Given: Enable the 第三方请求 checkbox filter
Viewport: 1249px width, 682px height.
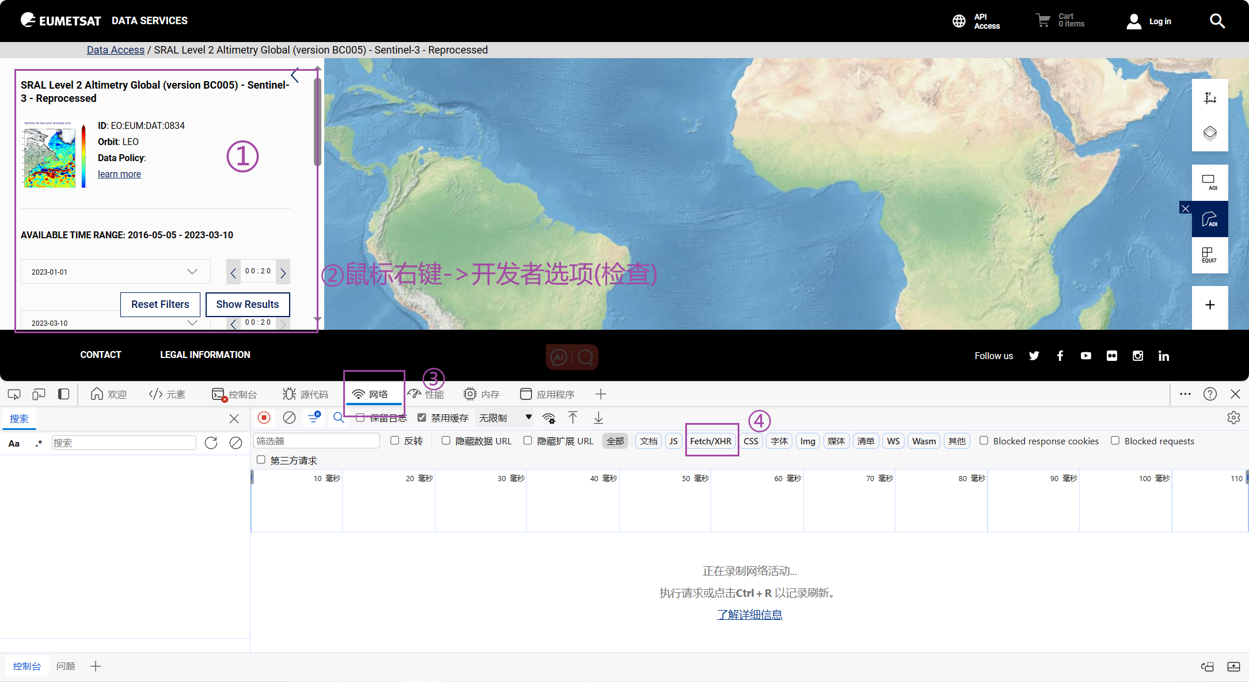Looking at the screenshot, I should tap(261, 459).
